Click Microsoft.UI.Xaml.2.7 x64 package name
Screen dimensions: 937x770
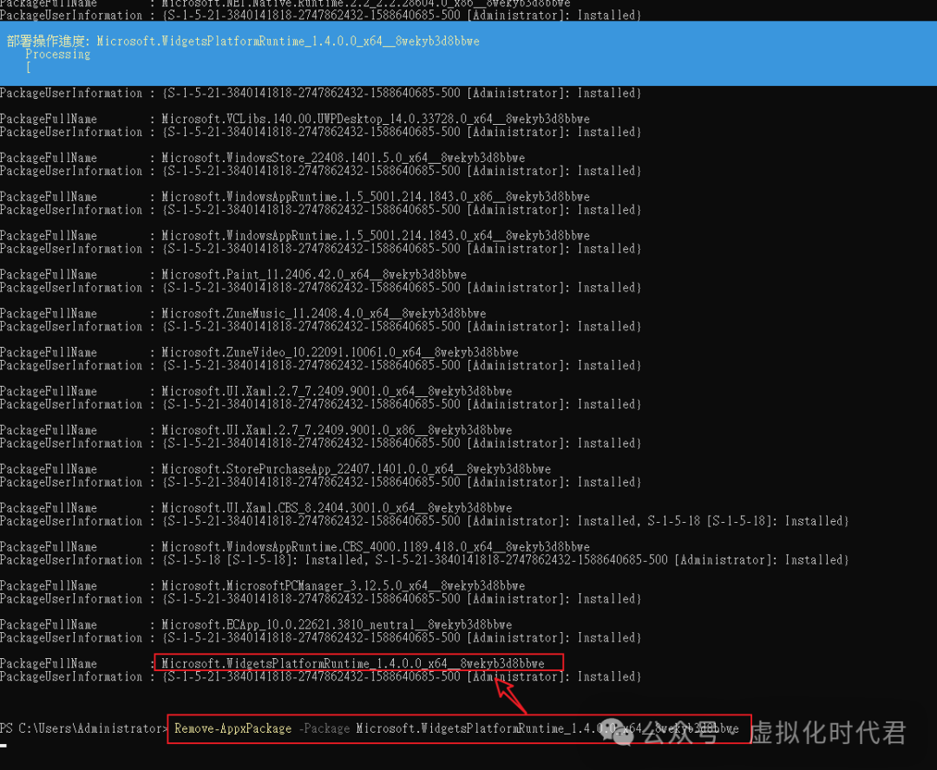pyautogui.click(x=337, y=391)
